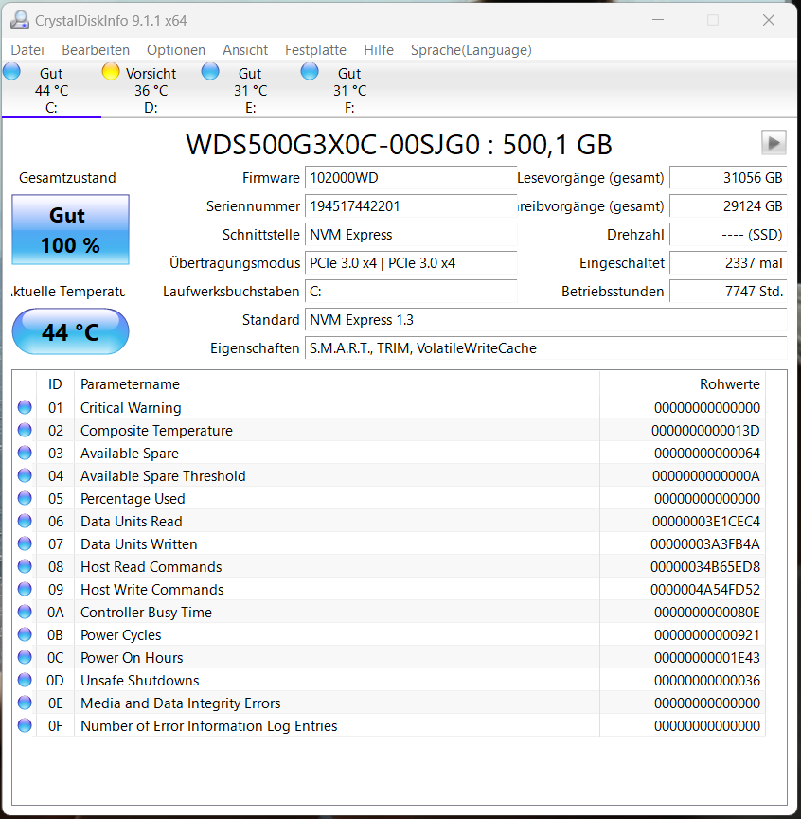801x819 pixels.
Task: Click the status orb of Host Read Commands row
Action: tap(25, 566)
